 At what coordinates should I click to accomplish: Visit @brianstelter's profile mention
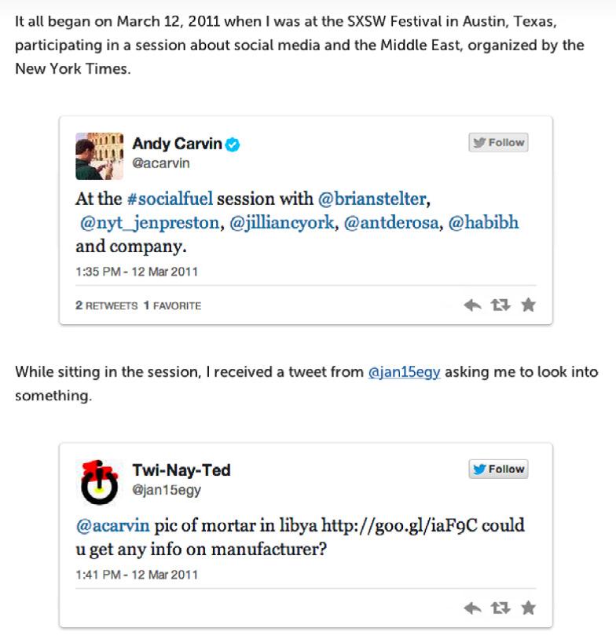pos(372,199)
